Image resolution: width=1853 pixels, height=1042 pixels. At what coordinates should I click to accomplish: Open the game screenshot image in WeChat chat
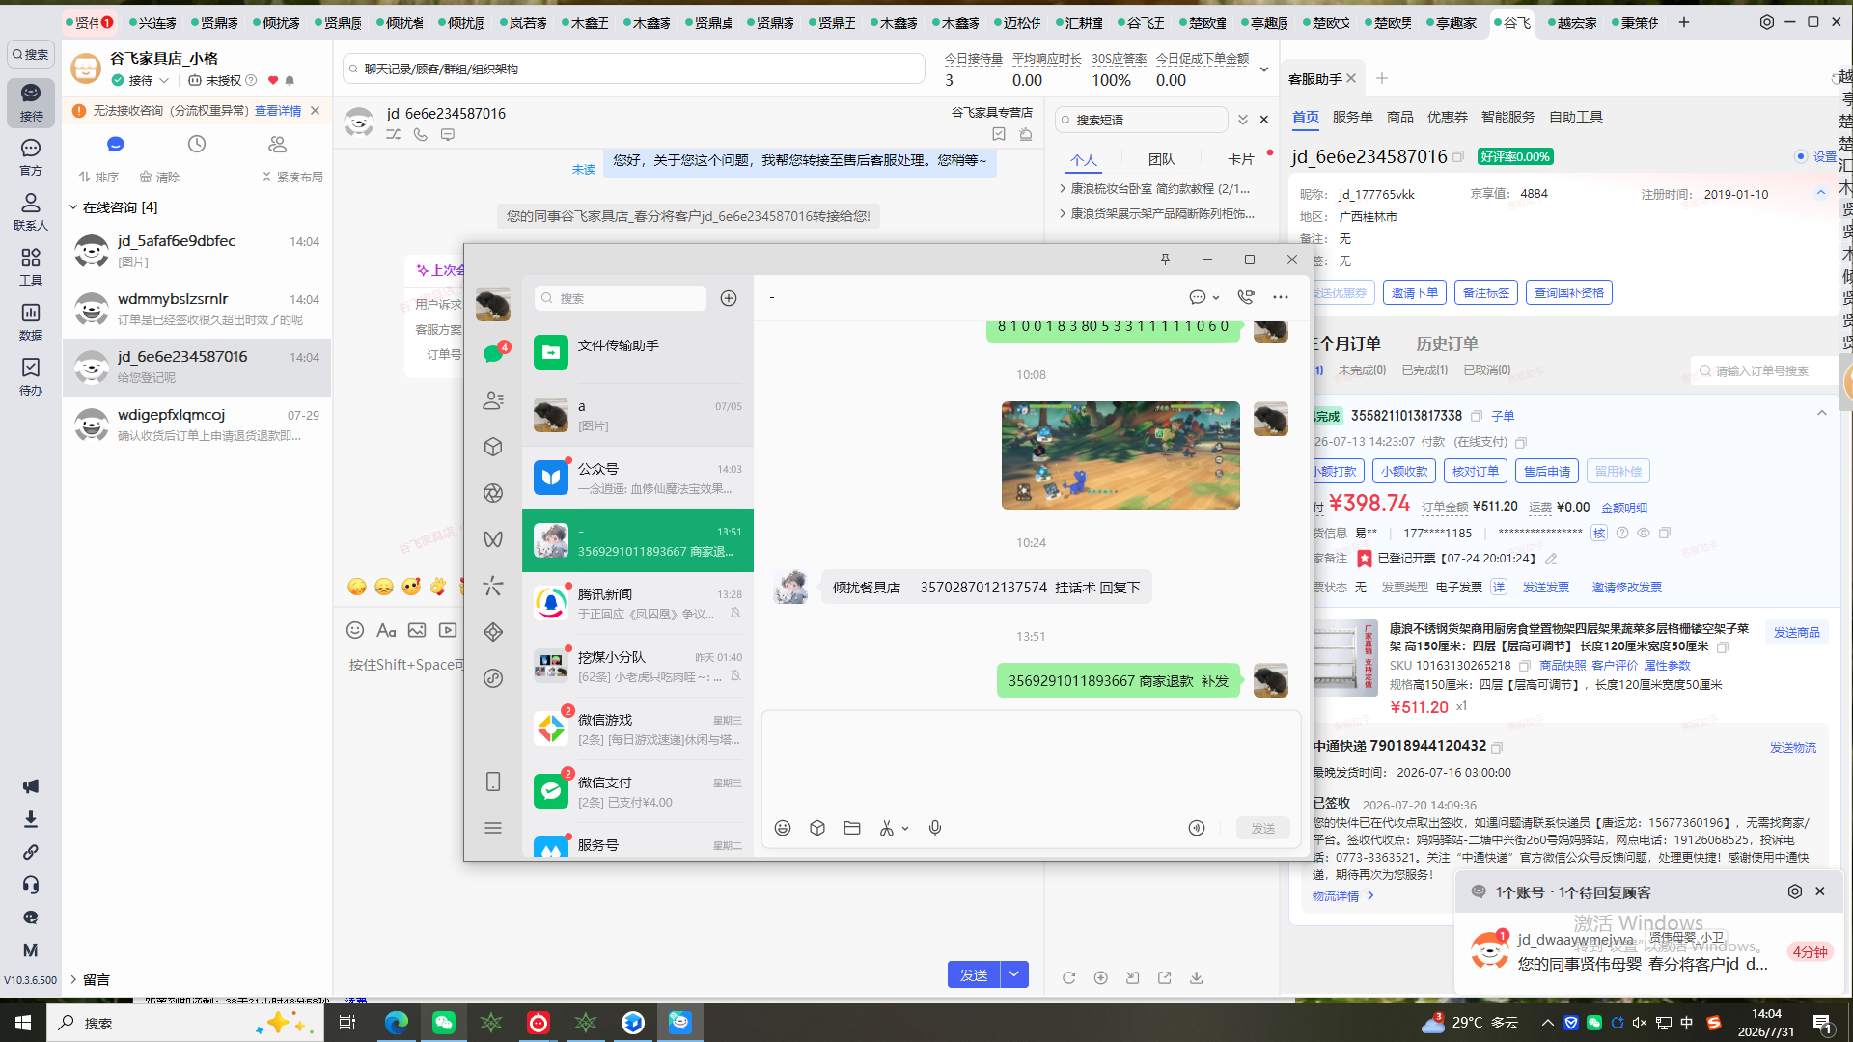click(x=1120, y=455)
